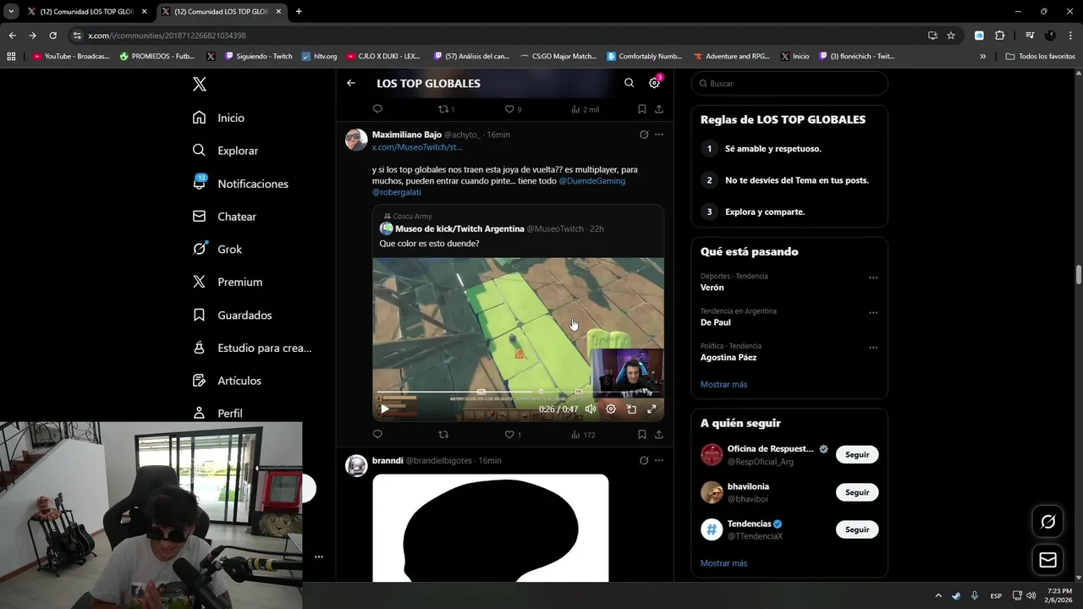Open Premium in the sidebar
1083x609 pixels.
click(228, 282)
